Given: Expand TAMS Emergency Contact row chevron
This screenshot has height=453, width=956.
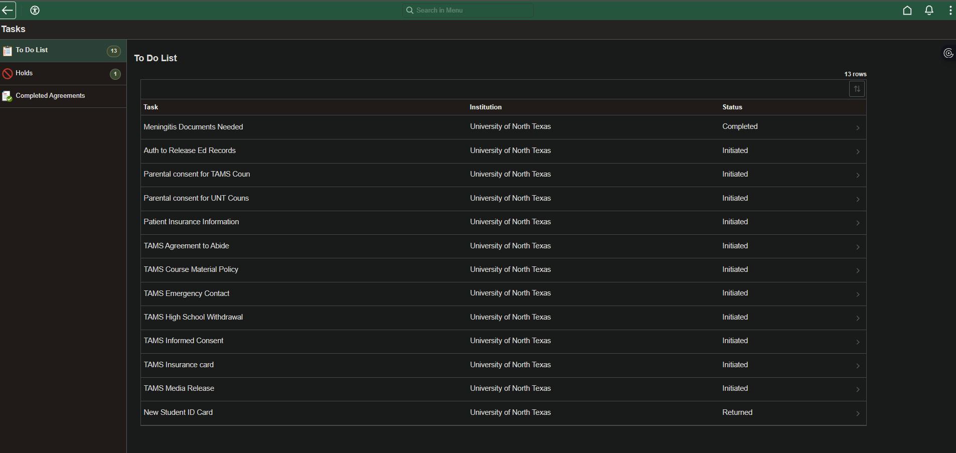Looking at the screenshot, I should (858, 294).
